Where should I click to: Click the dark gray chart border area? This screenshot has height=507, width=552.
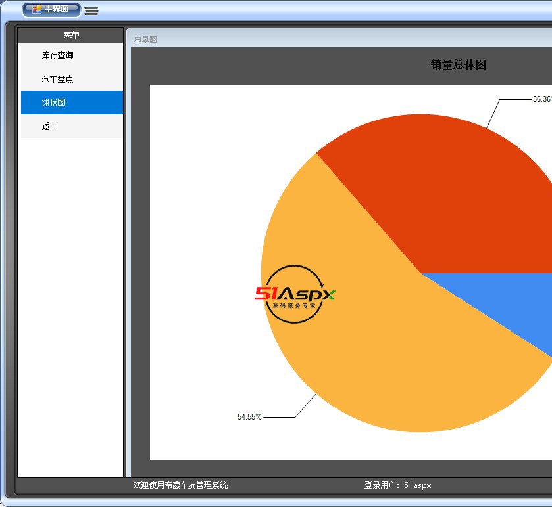coord(140,263)
